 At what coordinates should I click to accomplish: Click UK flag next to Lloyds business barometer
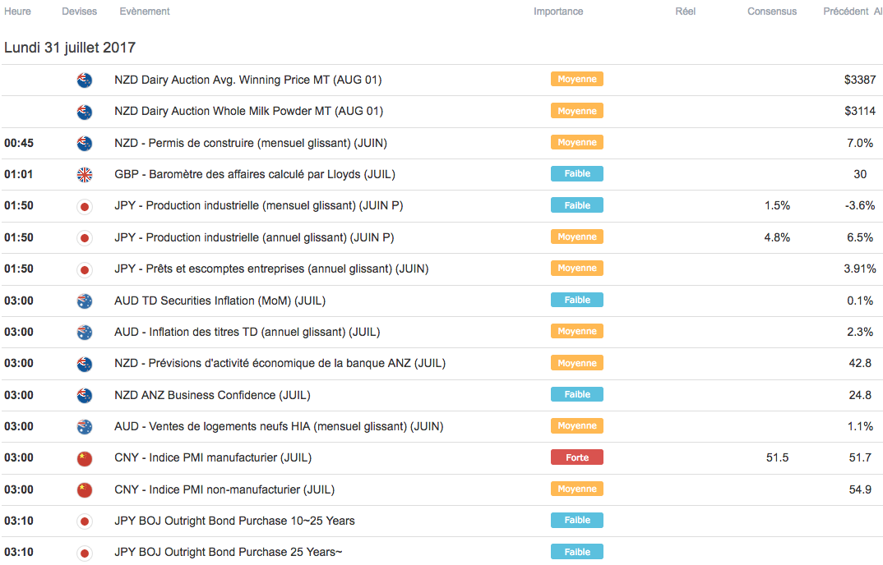coord(84,174)
